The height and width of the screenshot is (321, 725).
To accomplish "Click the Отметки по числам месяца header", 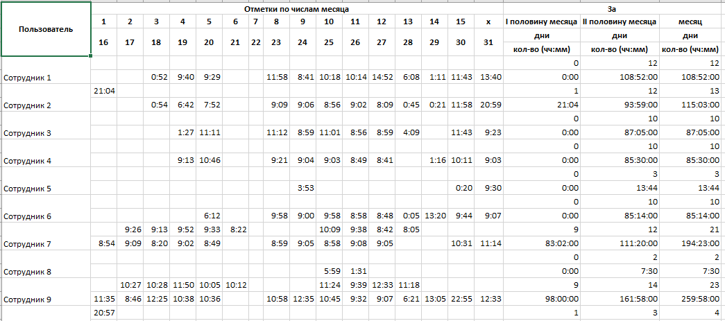I will click(296, 9).
